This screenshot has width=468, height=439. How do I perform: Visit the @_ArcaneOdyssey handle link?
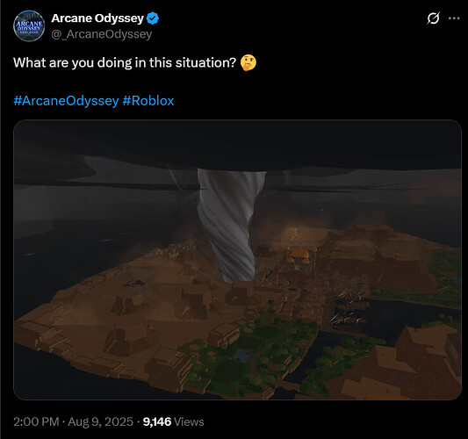(102, 34)
